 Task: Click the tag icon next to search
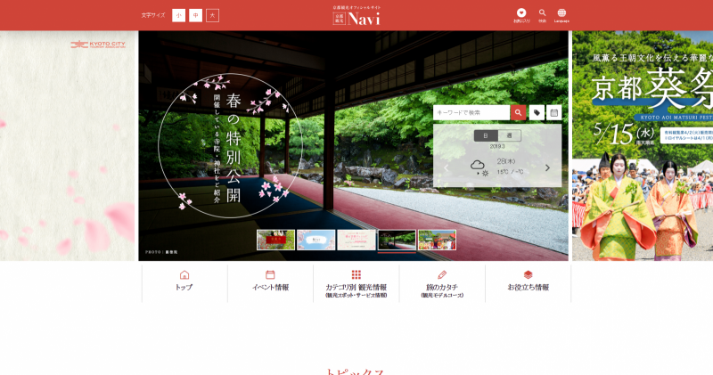pos(537,113)
